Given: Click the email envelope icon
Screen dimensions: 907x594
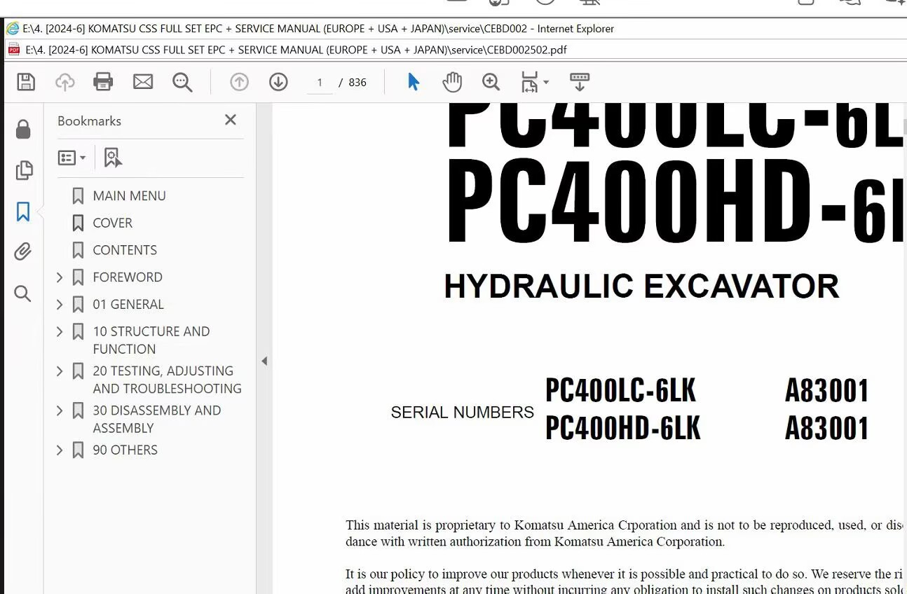Looking at the screenshot, I should tap(143, 82).
